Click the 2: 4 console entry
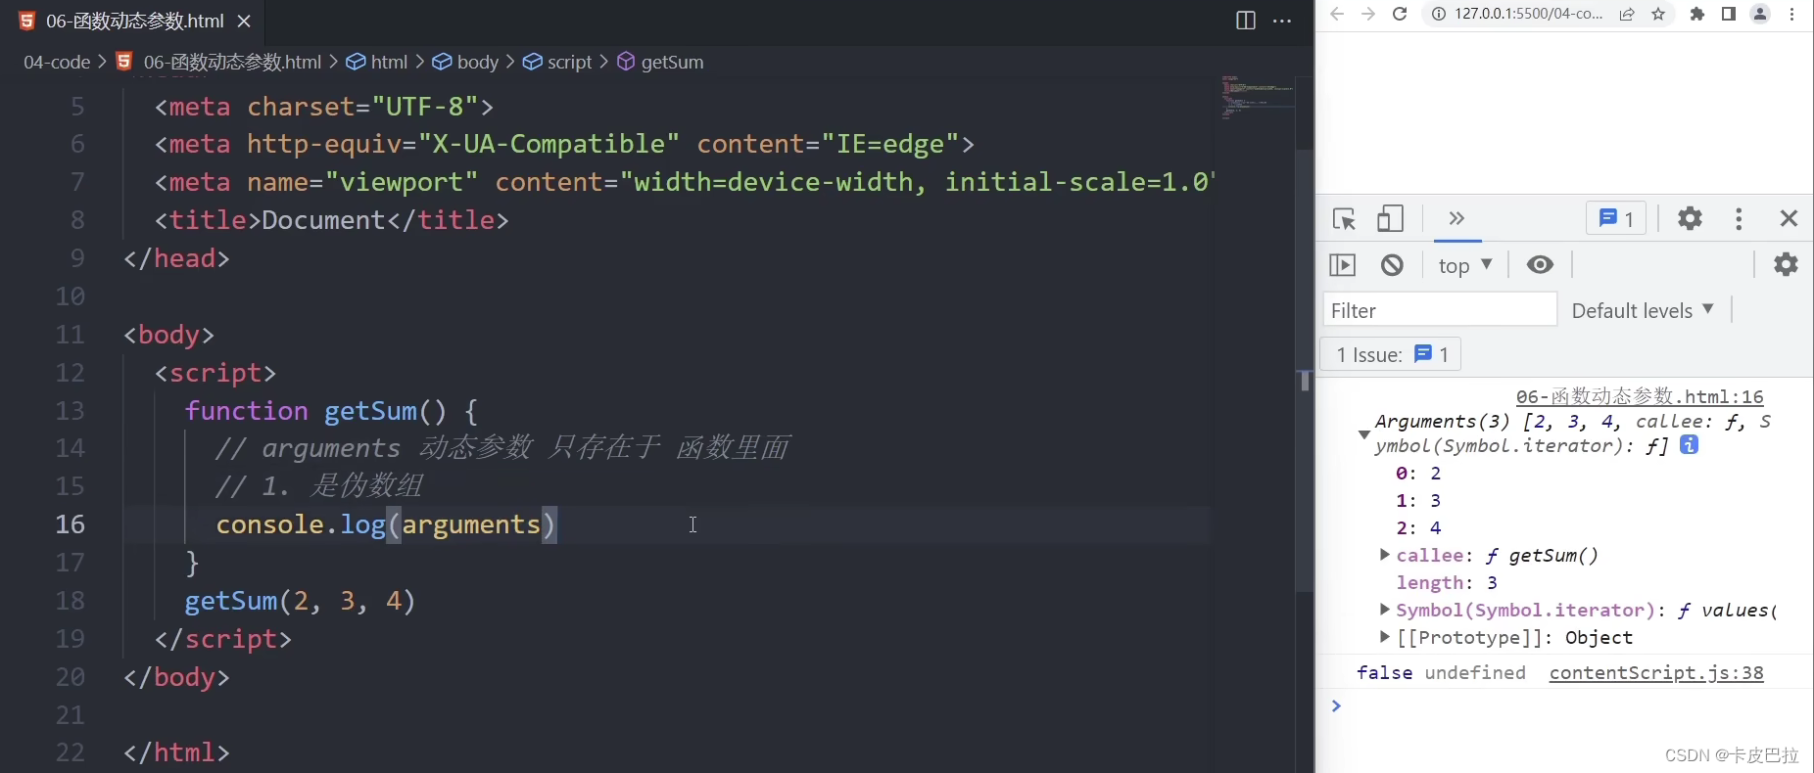This screenshot has height=773, width=1814. coord(1418,527)
